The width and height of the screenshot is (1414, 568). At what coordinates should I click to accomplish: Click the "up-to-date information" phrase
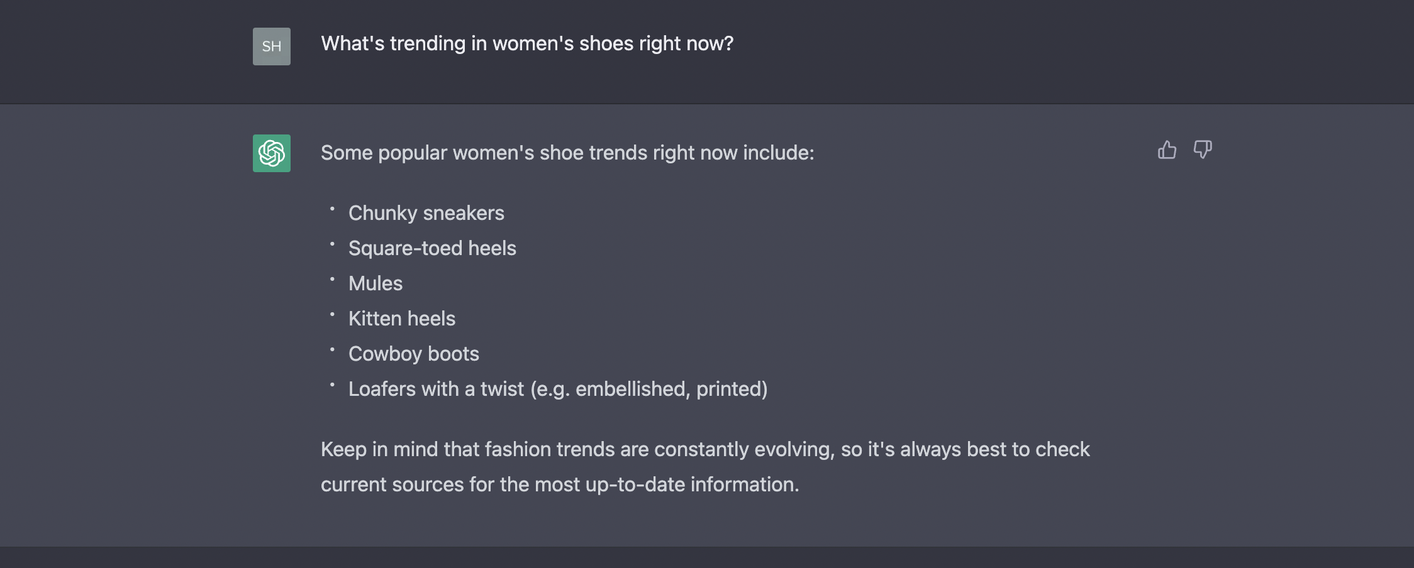coord(691,484)
